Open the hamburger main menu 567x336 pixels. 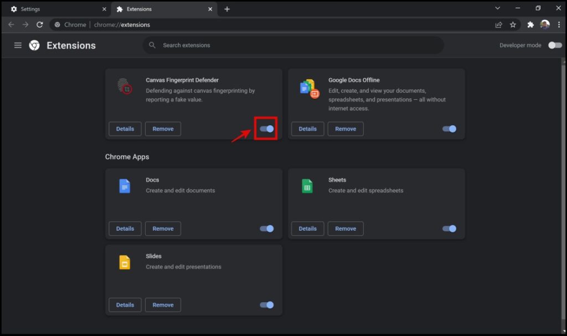[18, 45]
